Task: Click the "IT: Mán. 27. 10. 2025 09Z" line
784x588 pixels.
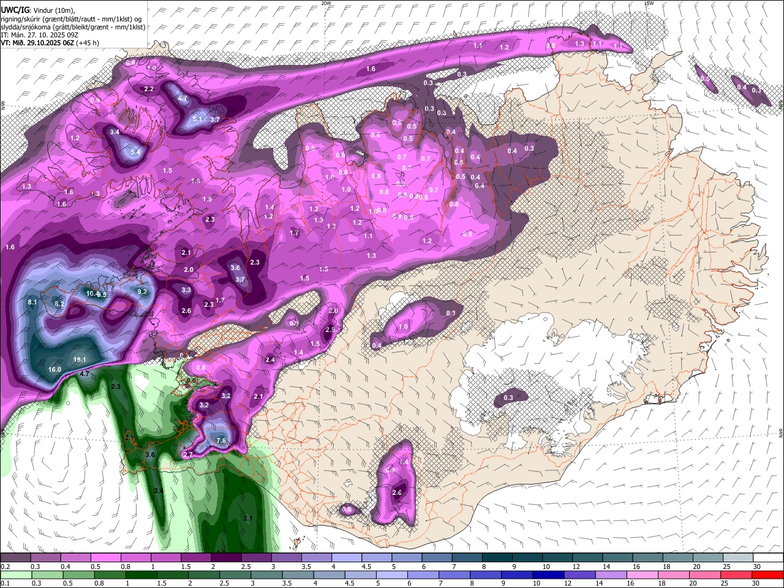Action: [39, 35]
